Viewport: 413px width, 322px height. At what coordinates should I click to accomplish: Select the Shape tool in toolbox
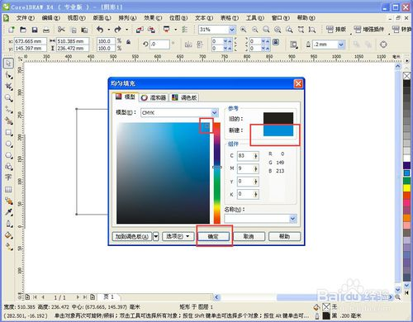[x=8, y=75]
